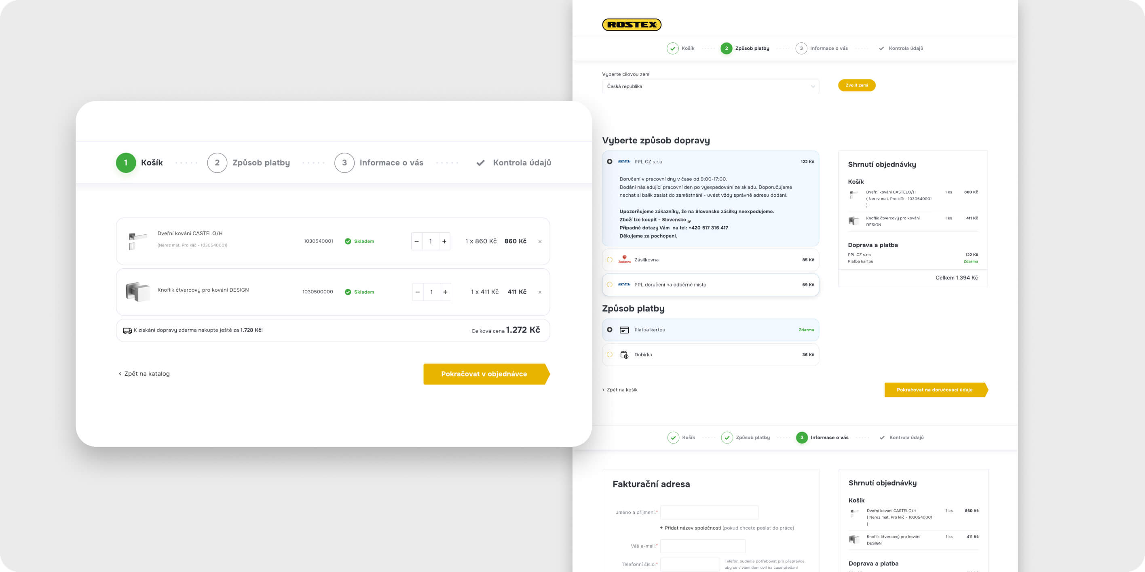This screenshot has width=1145, height=572.
Task: Click the Rostex logo
Action: pos(631,24)
